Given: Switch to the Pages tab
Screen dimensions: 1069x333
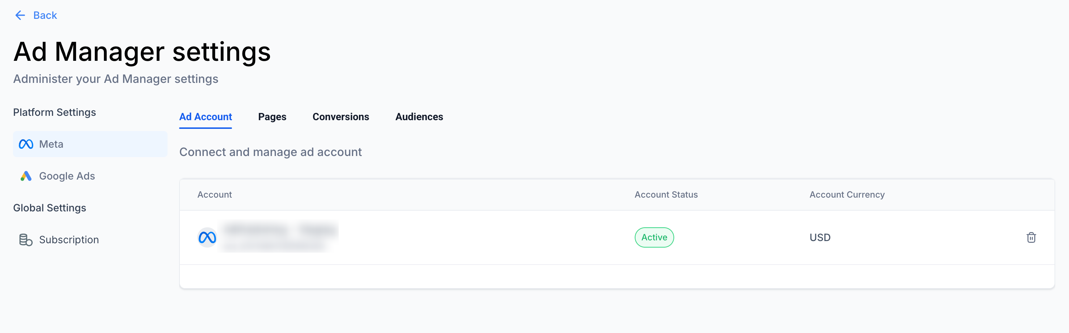Looking at the screenshot, I should (272, 117).
